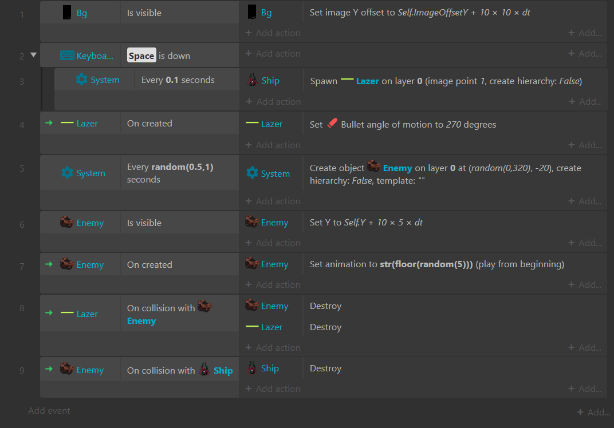Click the Ship icon in event 9 action
The width and height of the screenshot is (614, 428).
pyautogui.click(x=252, y=368)
